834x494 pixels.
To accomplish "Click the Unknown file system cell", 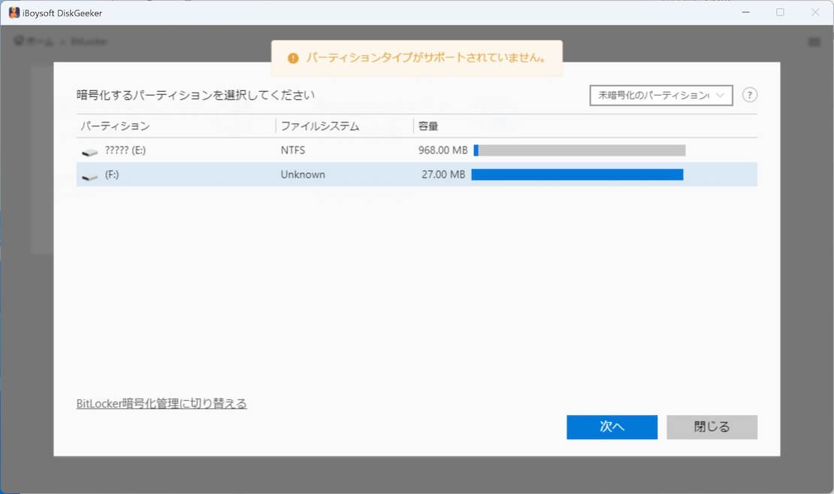I will pyautogui.click(x=303, y=174).
